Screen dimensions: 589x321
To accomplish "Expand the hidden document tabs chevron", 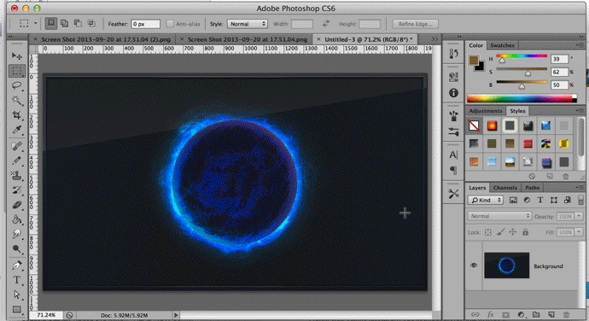I will pyautogui.click(x=434, y=39).
